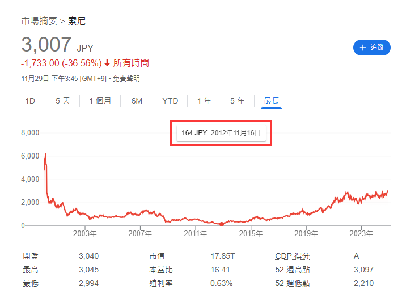Click the 4,000 y-axis label
The height and width of the screenshot is (295, 402).
point(30,179)
